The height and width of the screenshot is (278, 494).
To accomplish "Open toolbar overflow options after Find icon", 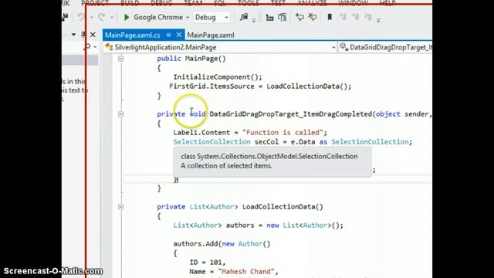I will coord(254,20).
